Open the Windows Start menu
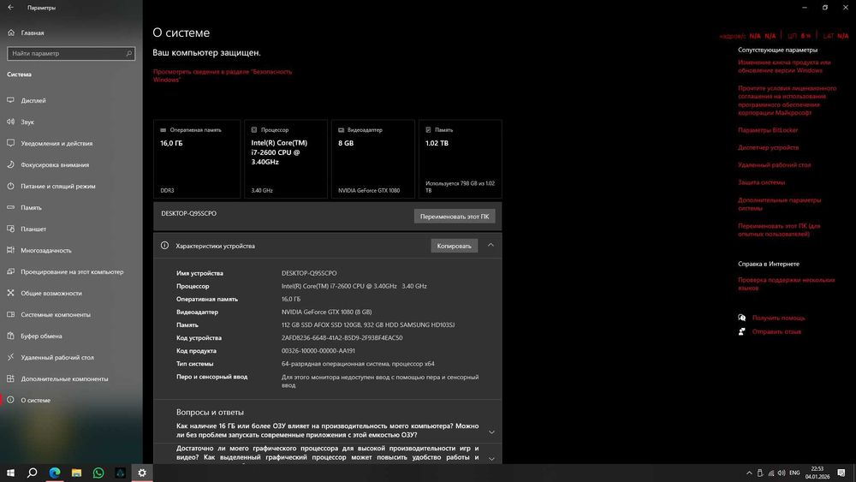This screenshot has height=482, width=856. (10, 473)
